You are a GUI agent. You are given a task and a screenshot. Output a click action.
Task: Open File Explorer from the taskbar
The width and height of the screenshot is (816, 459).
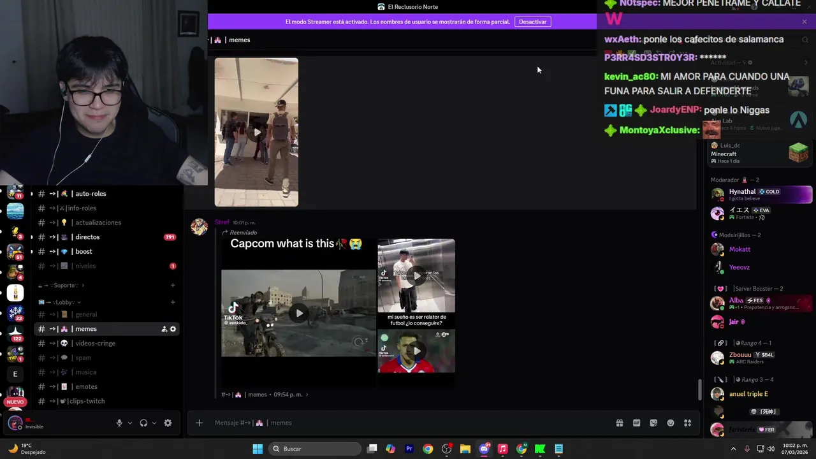click(x=465, y=449)
